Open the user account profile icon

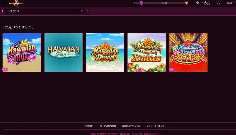pyautogui.click(x=218, y=3)
